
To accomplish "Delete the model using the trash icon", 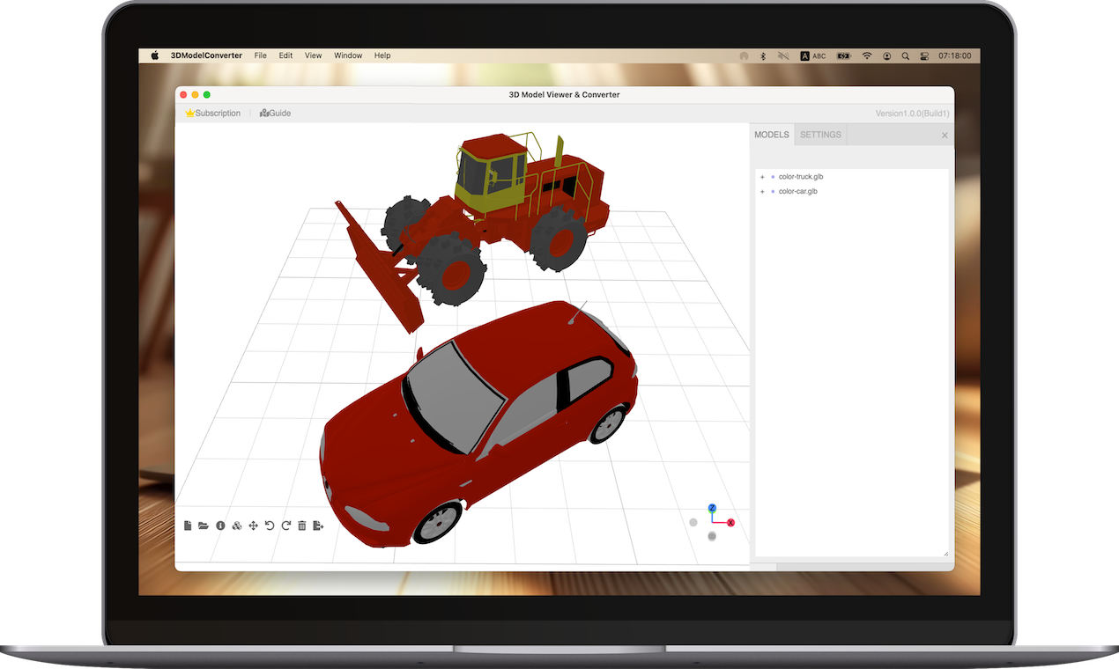I will (x=302, y=526).
